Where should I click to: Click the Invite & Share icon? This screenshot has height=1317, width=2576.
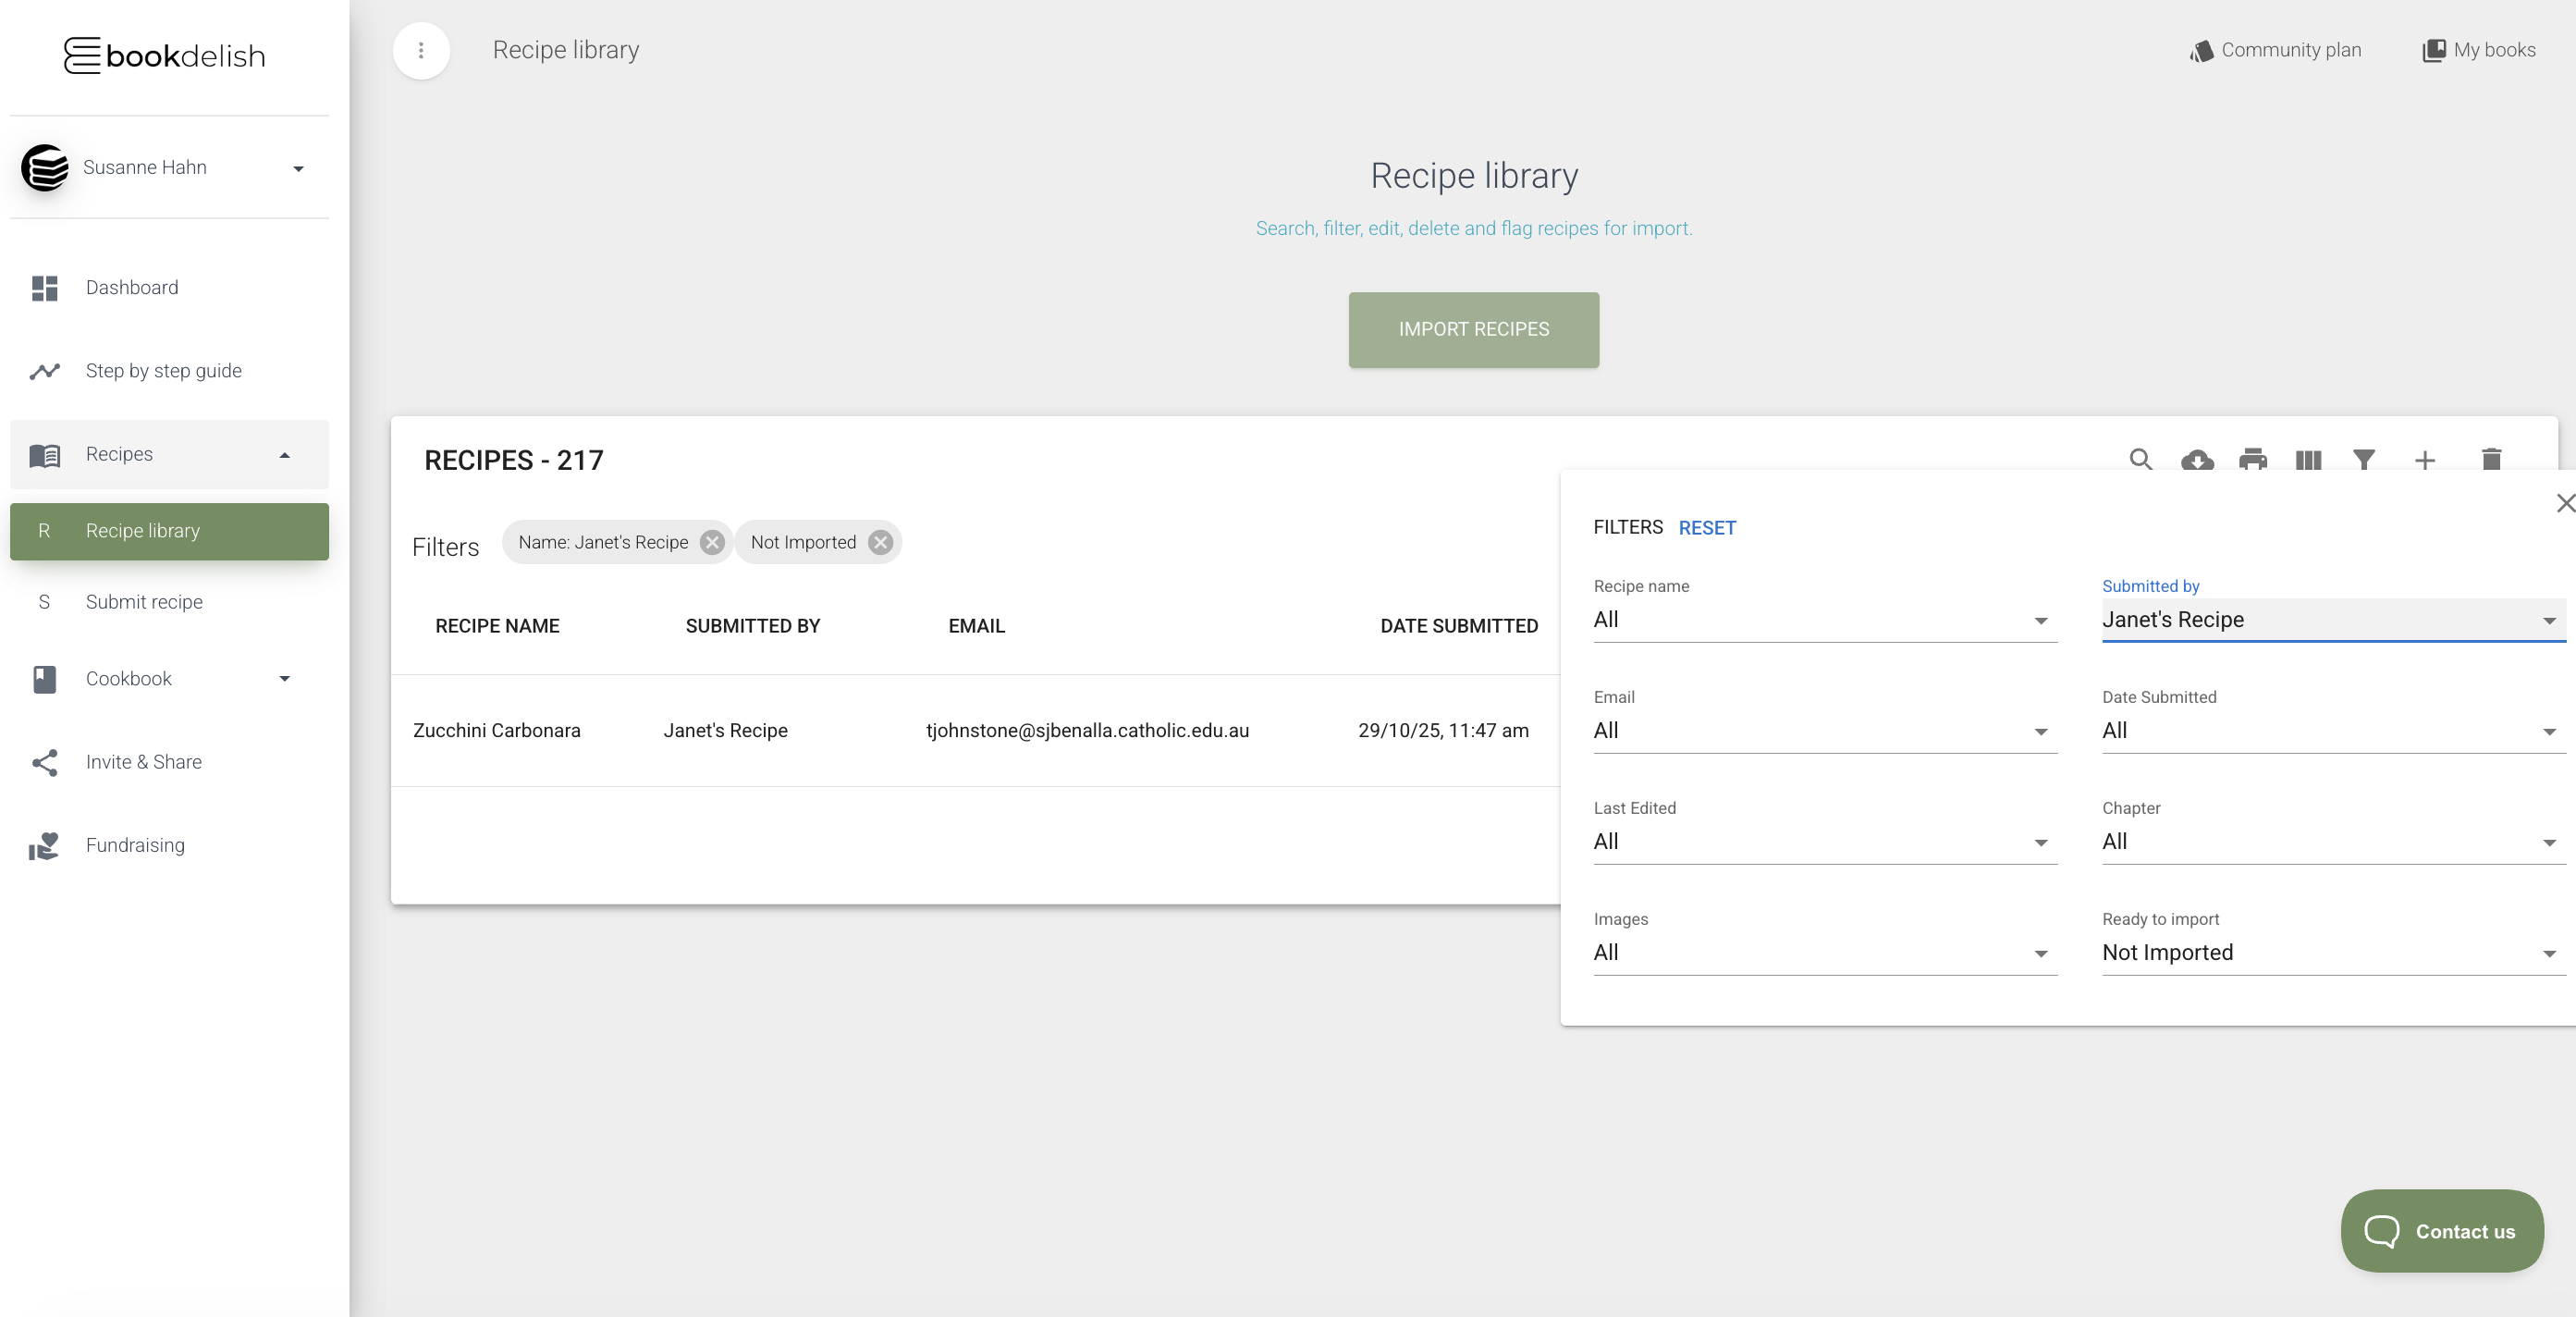pyautogui.click(x=45, y=762)
